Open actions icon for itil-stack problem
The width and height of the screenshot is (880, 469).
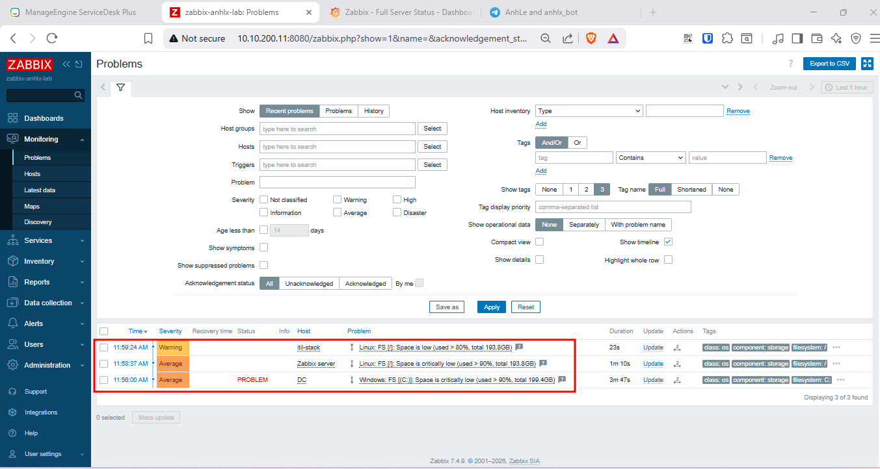677,348
